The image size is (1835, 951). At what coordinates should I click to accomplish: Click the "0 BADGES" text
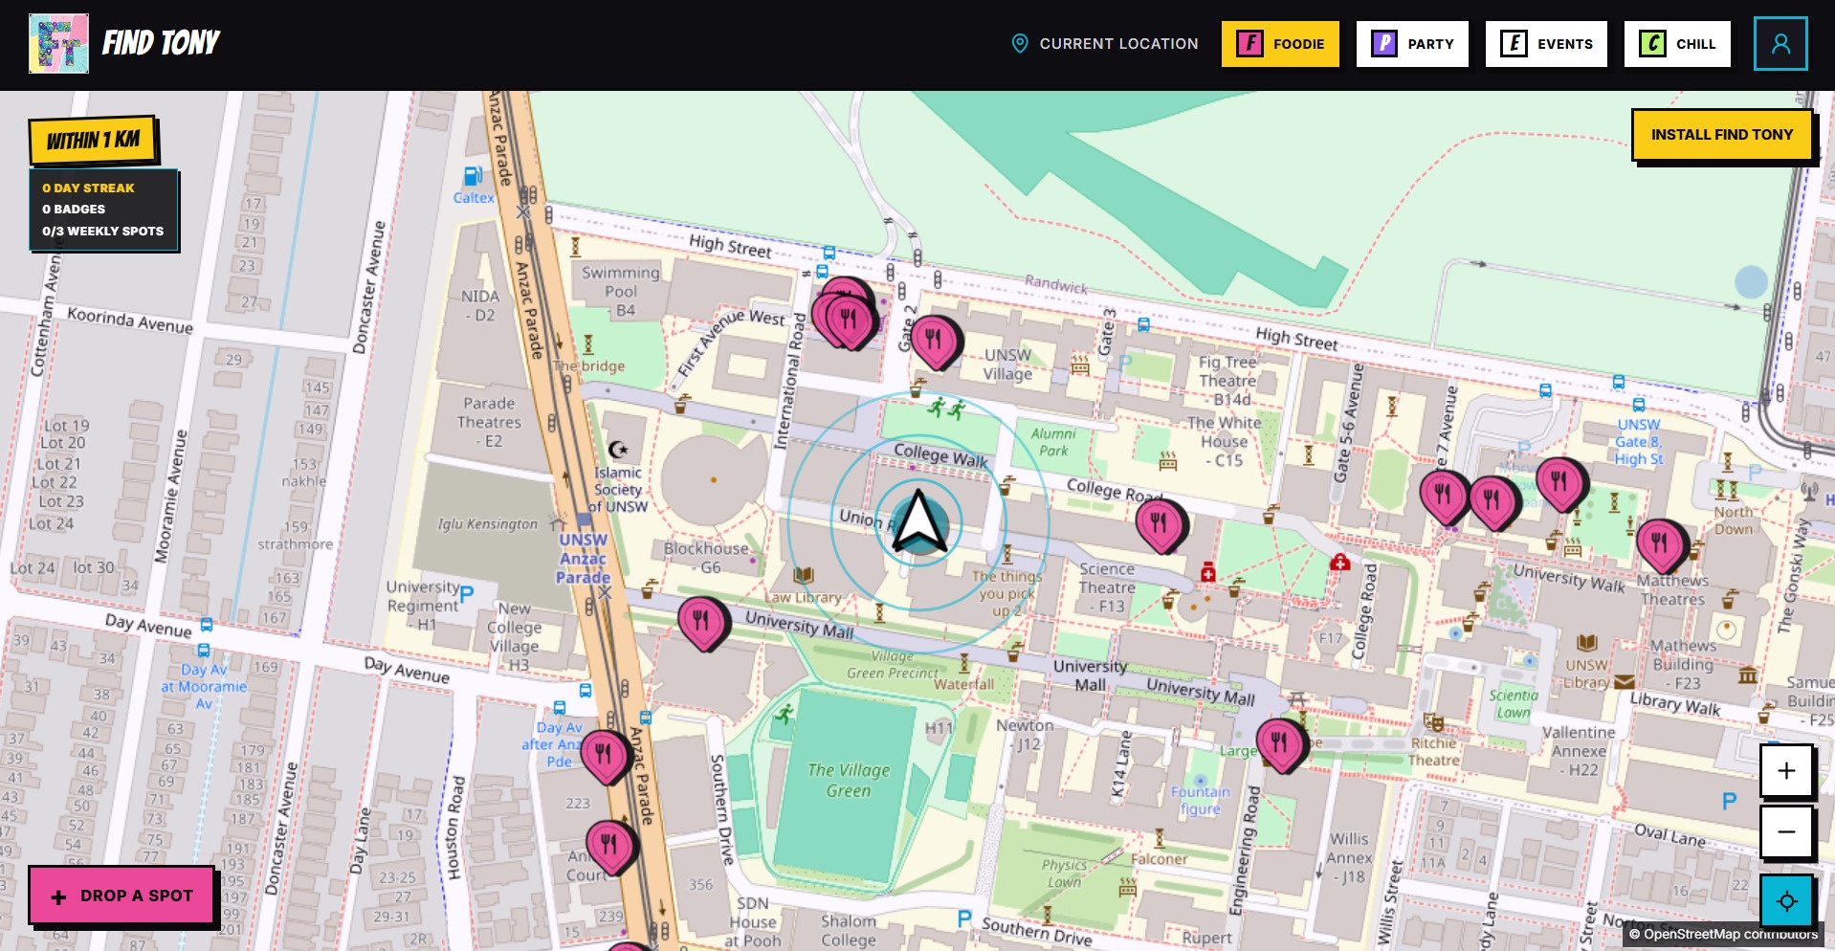(74, 209)
